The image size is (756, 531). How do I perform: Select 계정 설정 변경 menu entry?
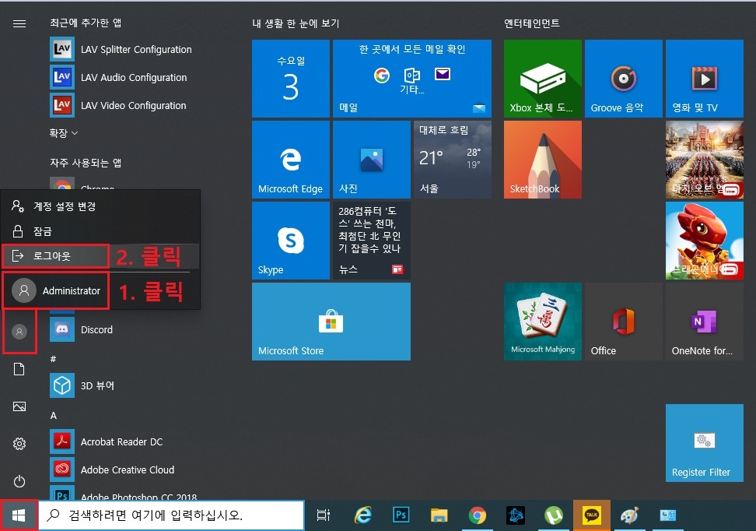point(100,206)
